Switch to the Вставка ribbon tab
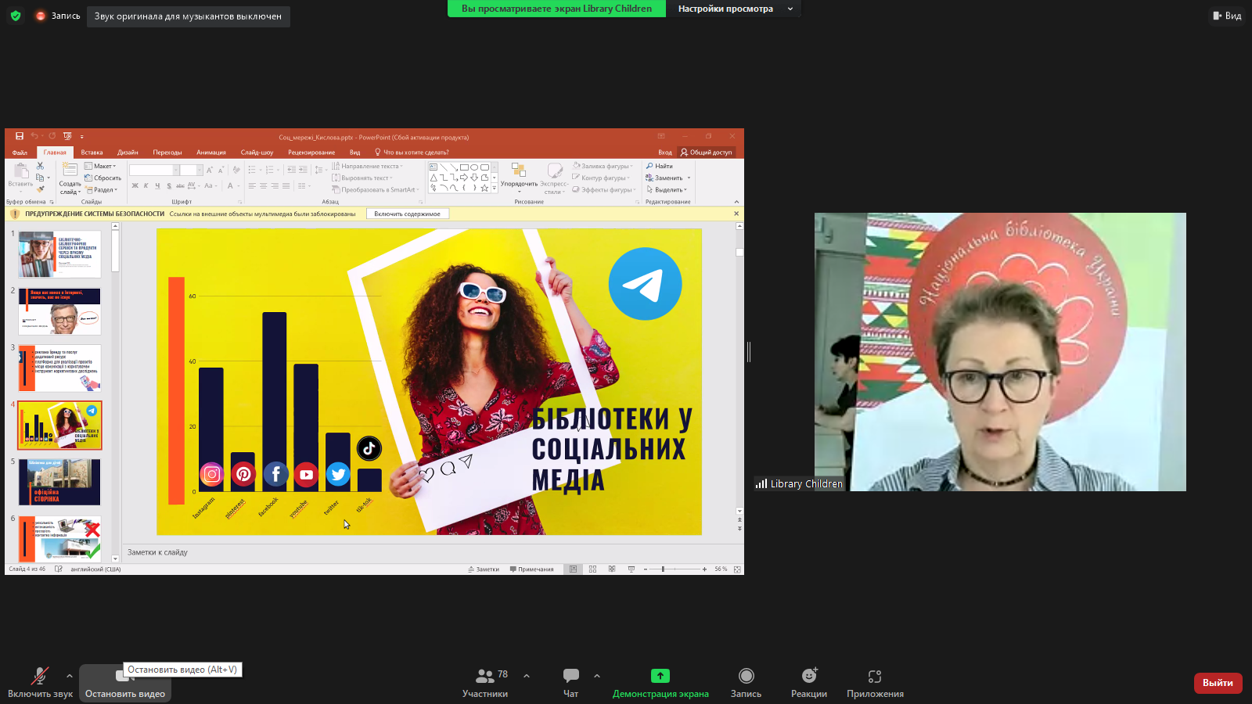Image resolution: width=1252 pixels, height=704 pixels. pyautogui.click(x=92, y=153)
